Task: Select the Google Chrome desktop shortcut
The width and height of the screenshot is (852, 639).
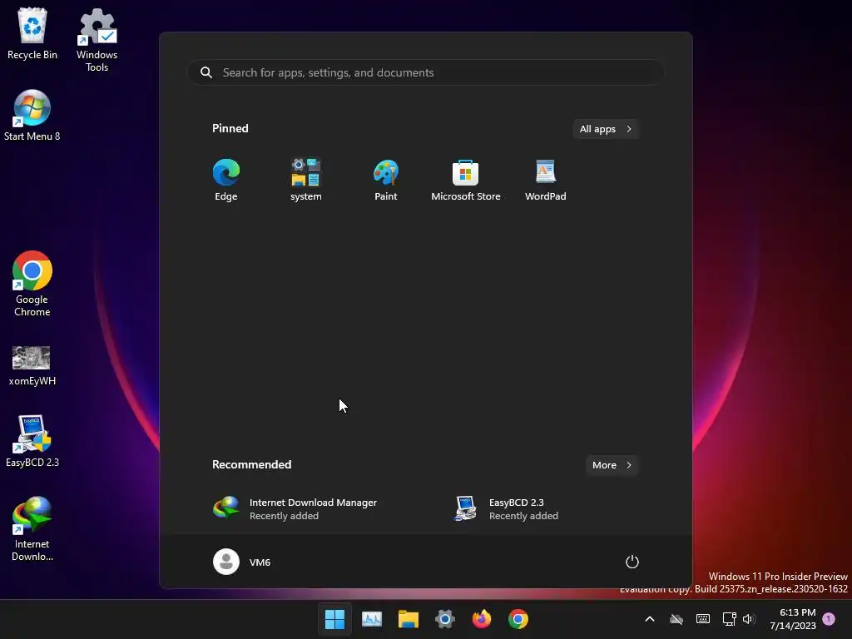Action: [32, 284]
